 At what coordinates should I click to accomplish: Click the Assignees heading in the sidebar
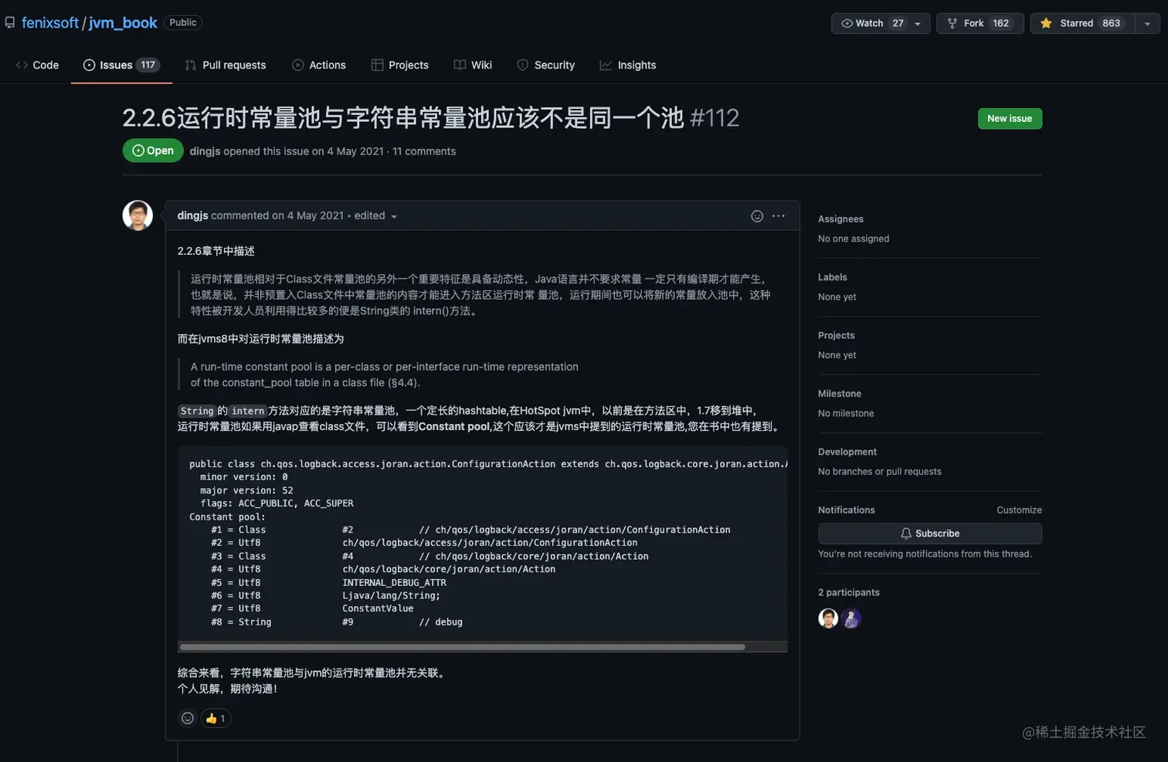point(840,219)
